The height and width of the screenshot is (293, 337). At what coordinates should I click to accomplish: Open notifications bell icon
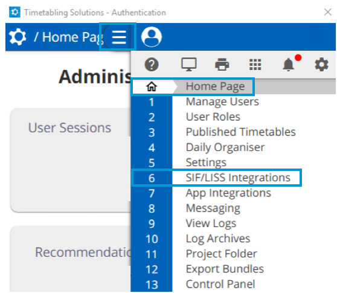[288, 64]
